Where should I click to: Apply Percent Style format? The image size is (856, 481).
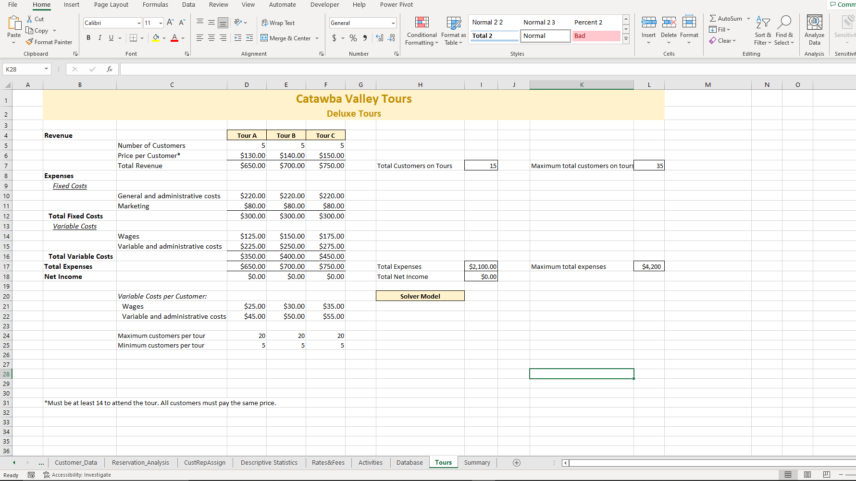pyautogui.click(x=353, y=38)
